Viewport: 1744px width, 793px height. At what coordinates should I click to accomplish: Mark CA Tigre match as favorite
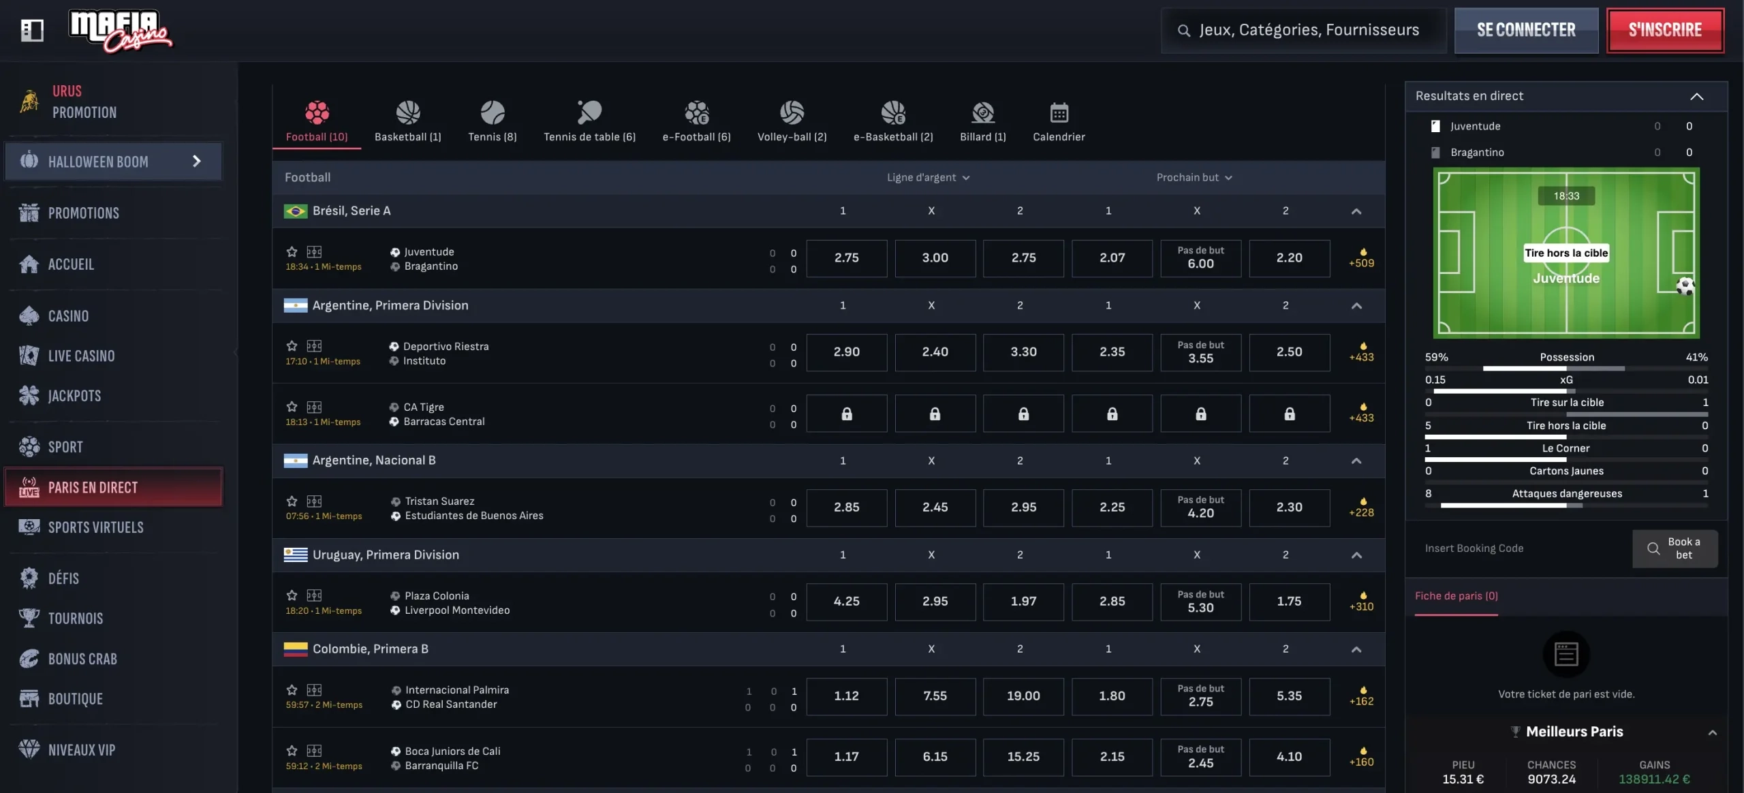click(x=292, y=407)
